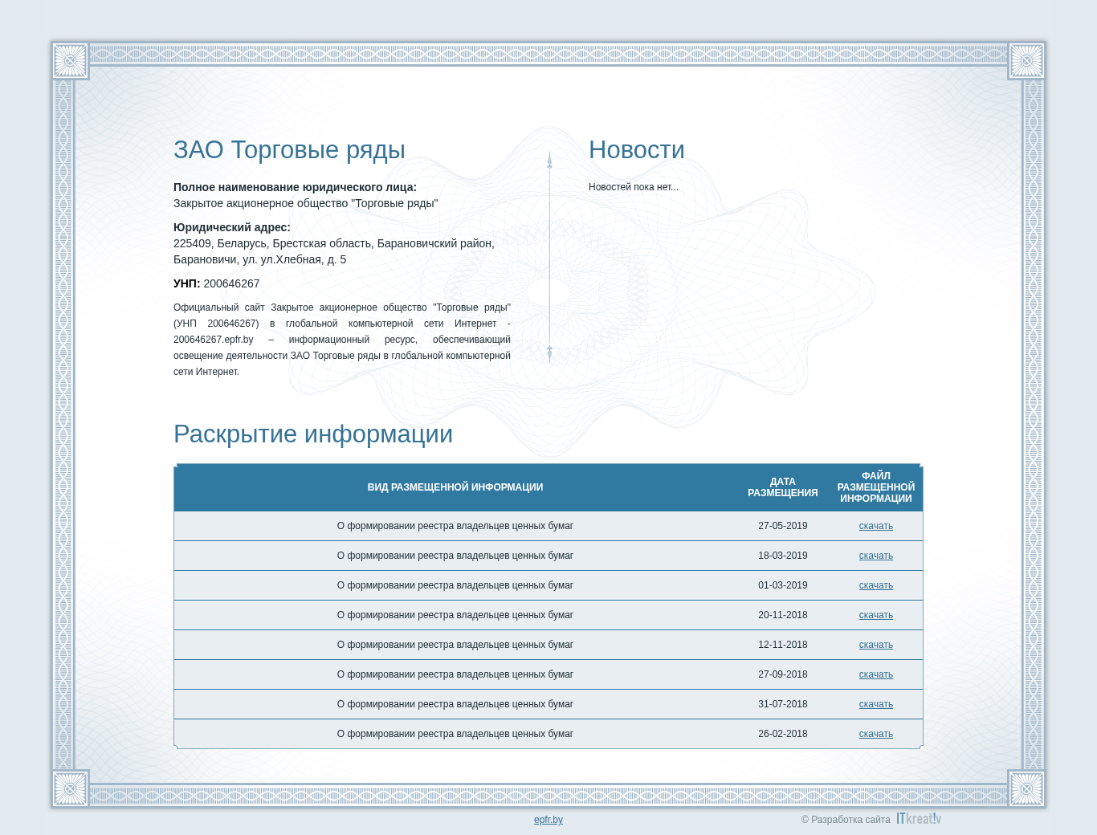Click date cell 26-02-2018
Screen dimensions: 1097x835
pos(783,734)
